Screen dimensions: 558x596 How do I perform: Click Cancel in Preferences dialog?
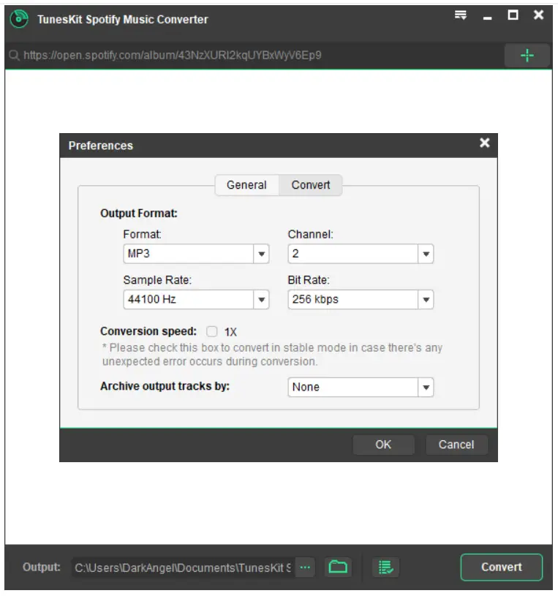[456, 445]
